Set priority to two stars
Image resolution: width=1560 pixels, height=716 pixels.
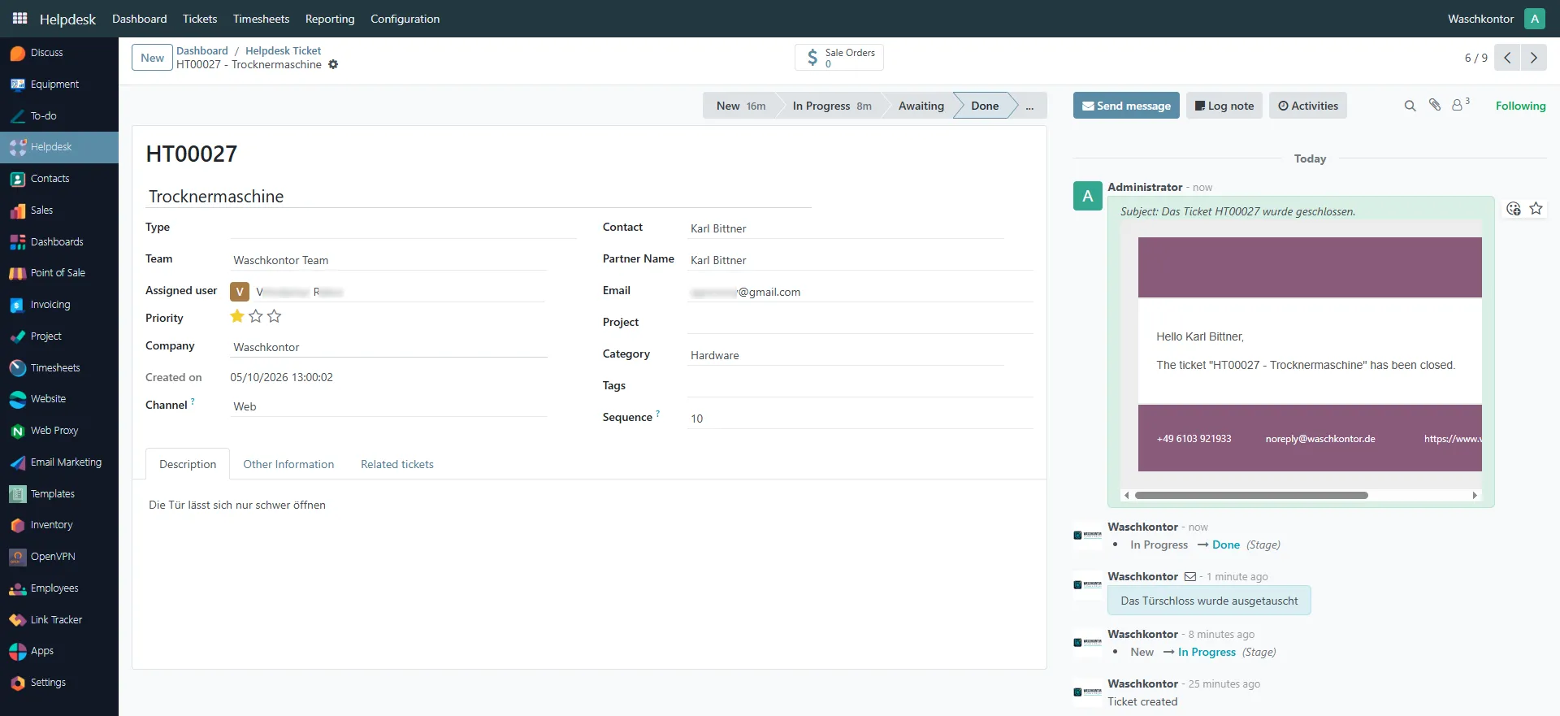click(x=256, y=316)
